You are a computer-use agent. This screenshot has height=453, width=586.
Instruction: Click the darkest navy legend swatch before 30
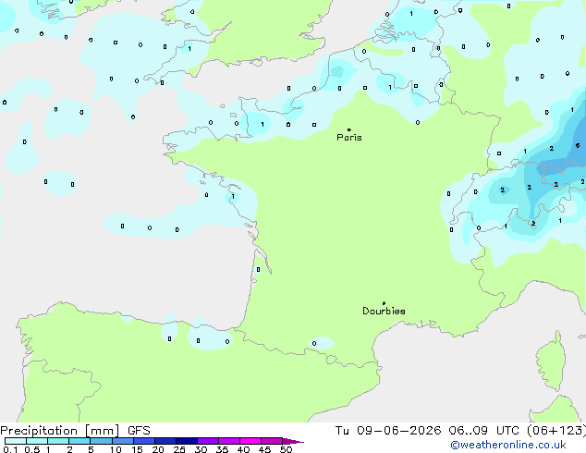coord(187,441)
